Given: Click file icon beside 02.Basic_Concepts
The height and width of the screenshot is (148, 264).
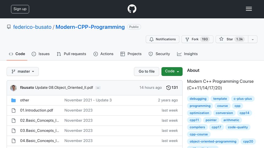Looking at the screenshot, I should click(14, 121).
